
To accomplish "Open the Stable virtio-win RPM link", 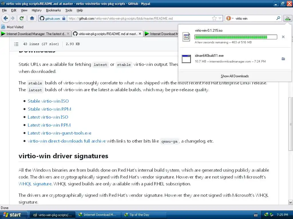I will coord(49,109).
